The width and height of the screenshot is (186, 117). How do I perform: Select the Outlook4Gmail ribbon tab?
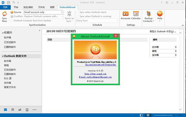[x=68, y=7]
